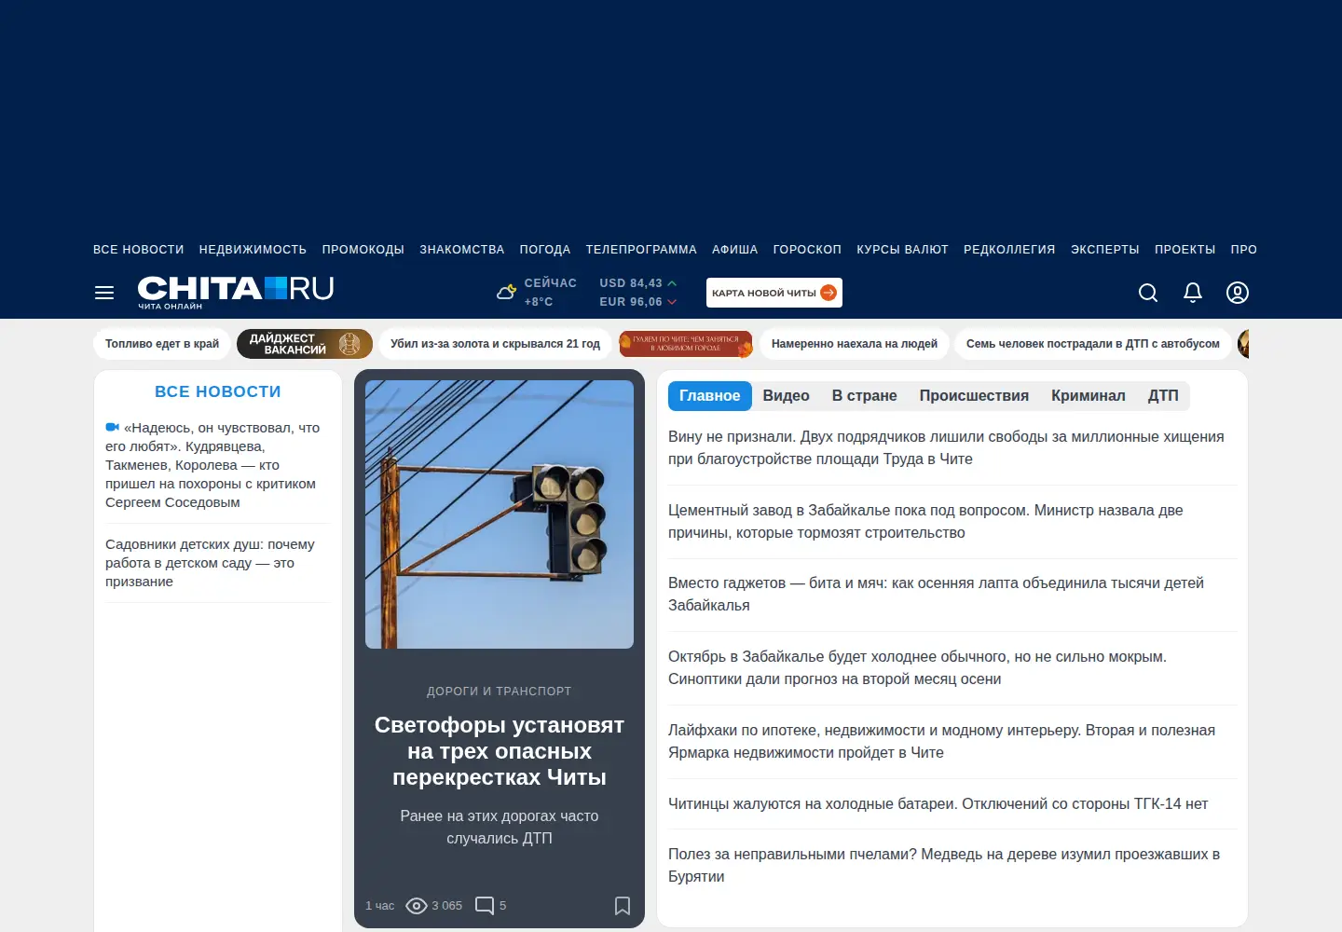The height and width of the screenshot is (932, 1342).
Task: Open the hamburger menu
Action: click(104, 293)
